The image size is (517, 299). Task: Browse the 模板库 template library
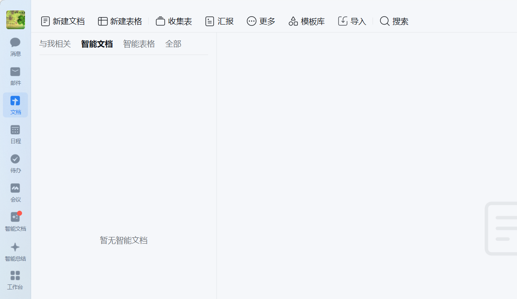[306, 21]
